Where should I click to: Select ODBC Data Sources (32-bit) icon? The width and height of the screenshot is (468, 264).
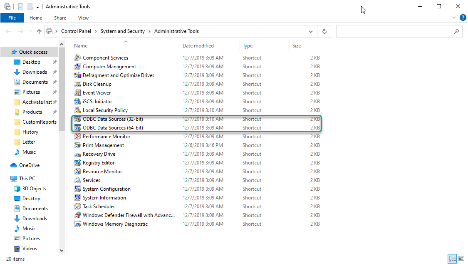pos(78,119)
